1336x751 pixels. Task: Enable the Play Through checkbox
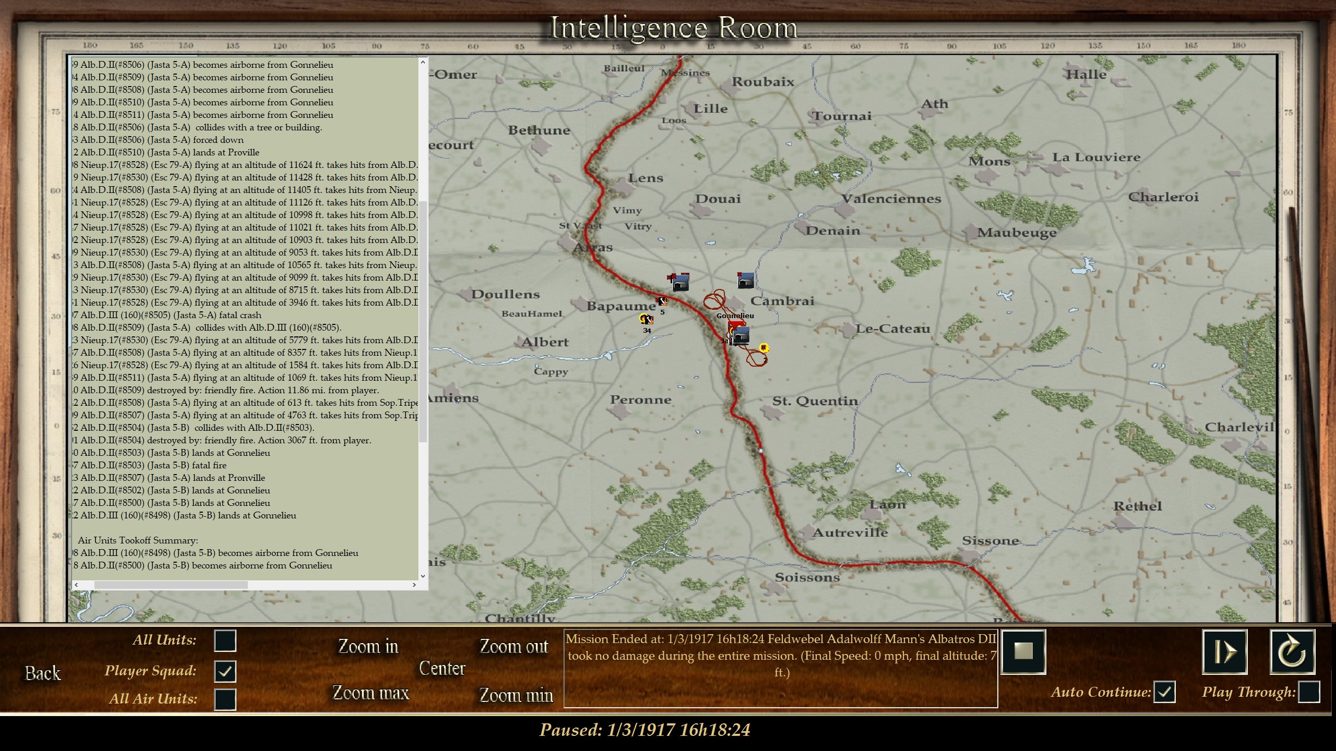coord(1309,692)
